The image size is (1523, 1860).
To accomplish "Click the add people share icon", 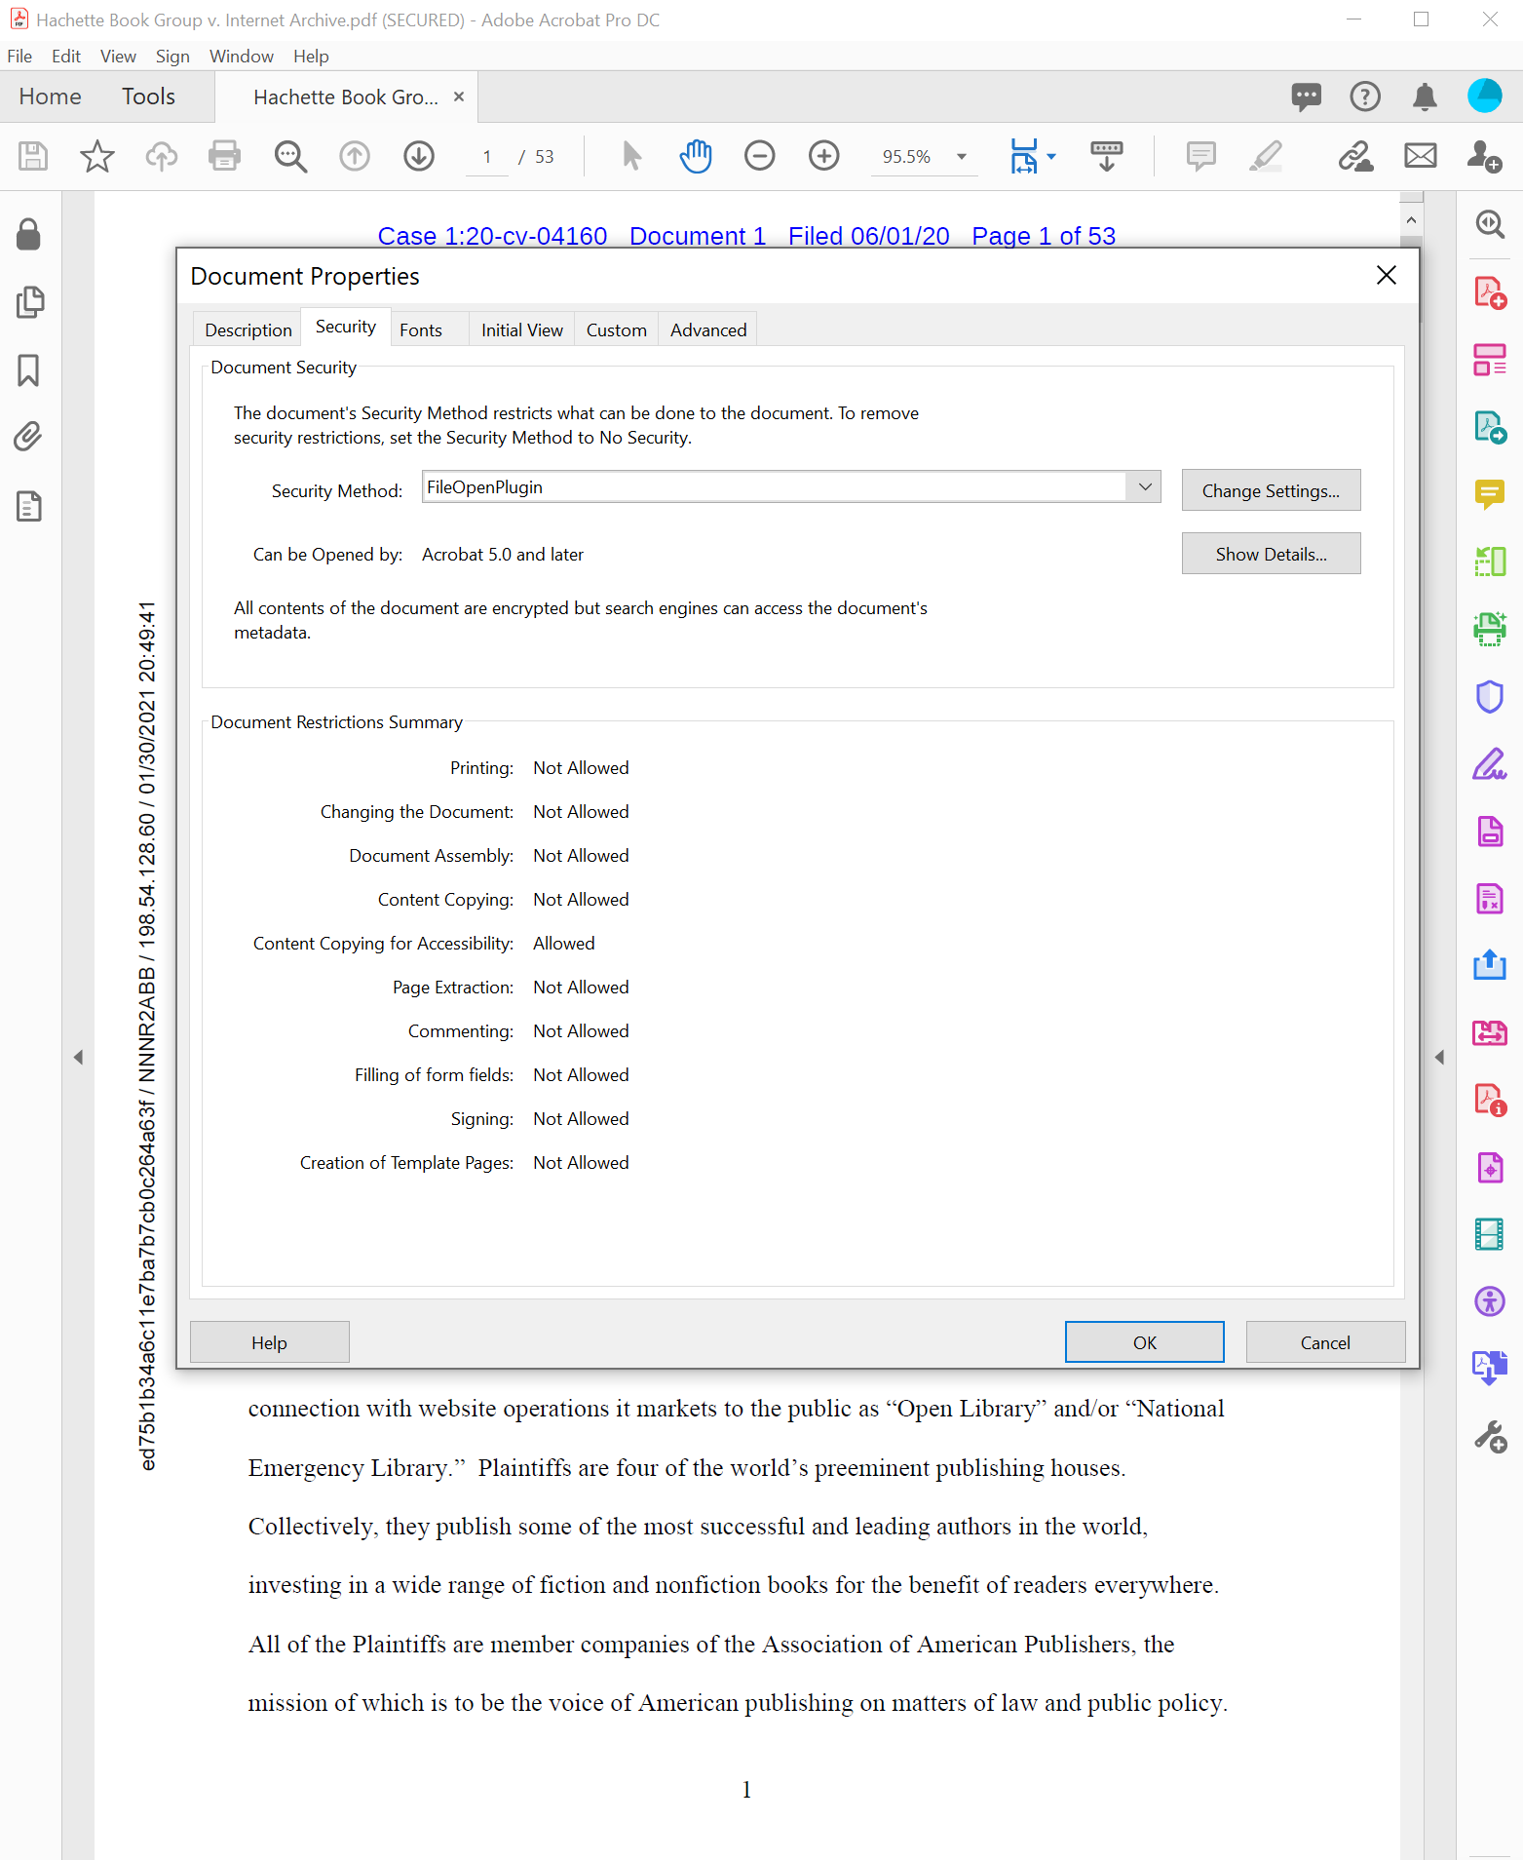I will point(1484,156).
